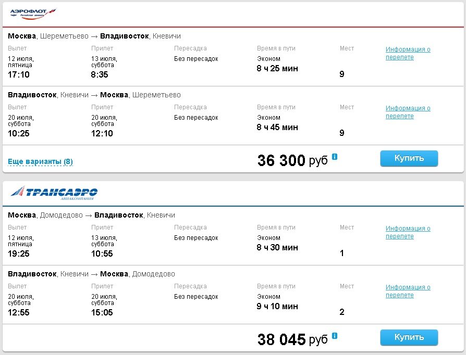Open flight info for Transaero Moscow–Vladivostok leg
The height and width of the screenshot is (355, 466).
point(408,232)
